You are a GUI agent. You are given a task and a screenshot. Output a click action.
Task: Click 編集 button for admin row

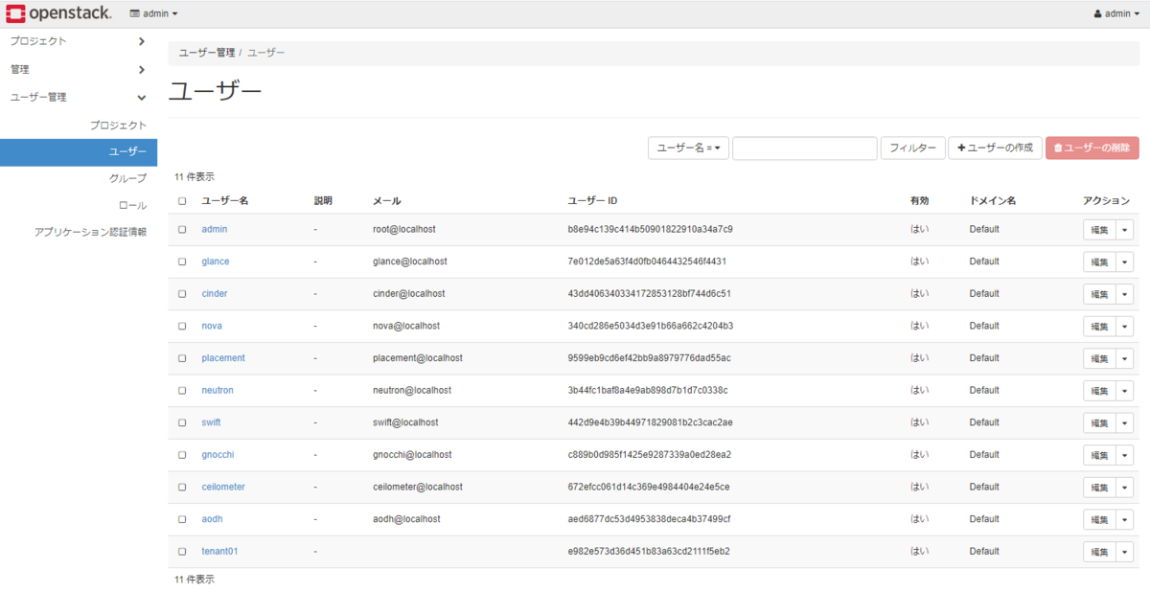[1098, 230]
